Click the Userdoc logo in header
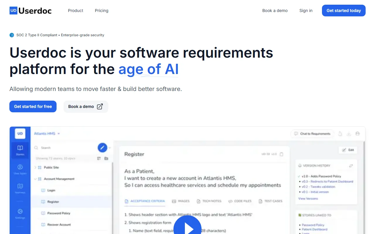 30,11
